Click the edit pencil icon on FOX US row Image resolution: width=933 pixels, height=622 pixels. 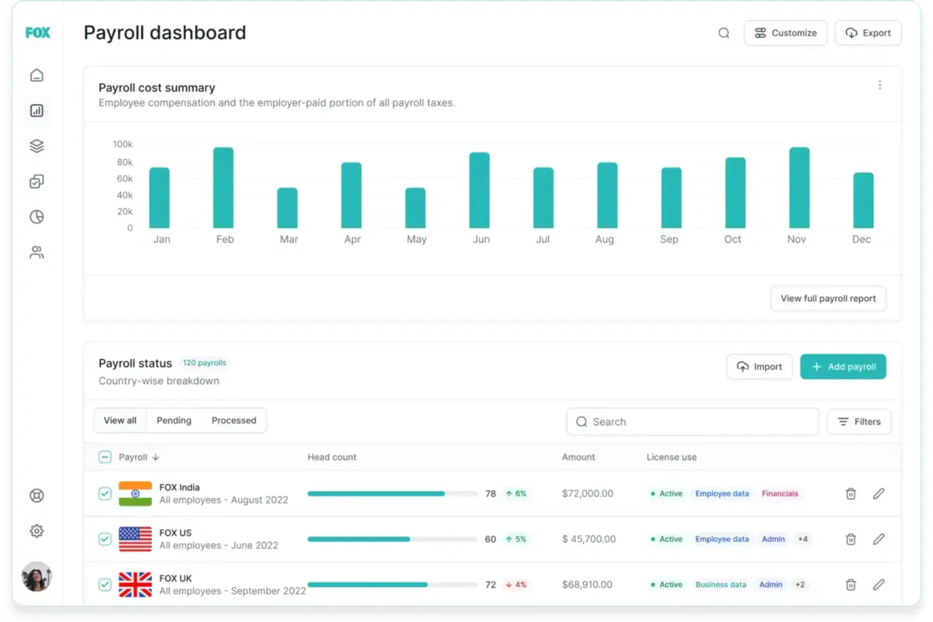[x=879, y=539]
